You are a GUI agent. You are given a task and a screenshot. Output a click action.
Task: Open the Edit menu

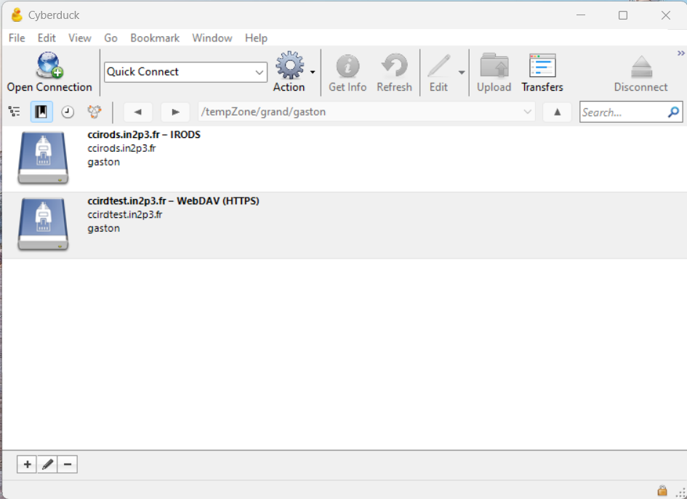tap(47, 38)
